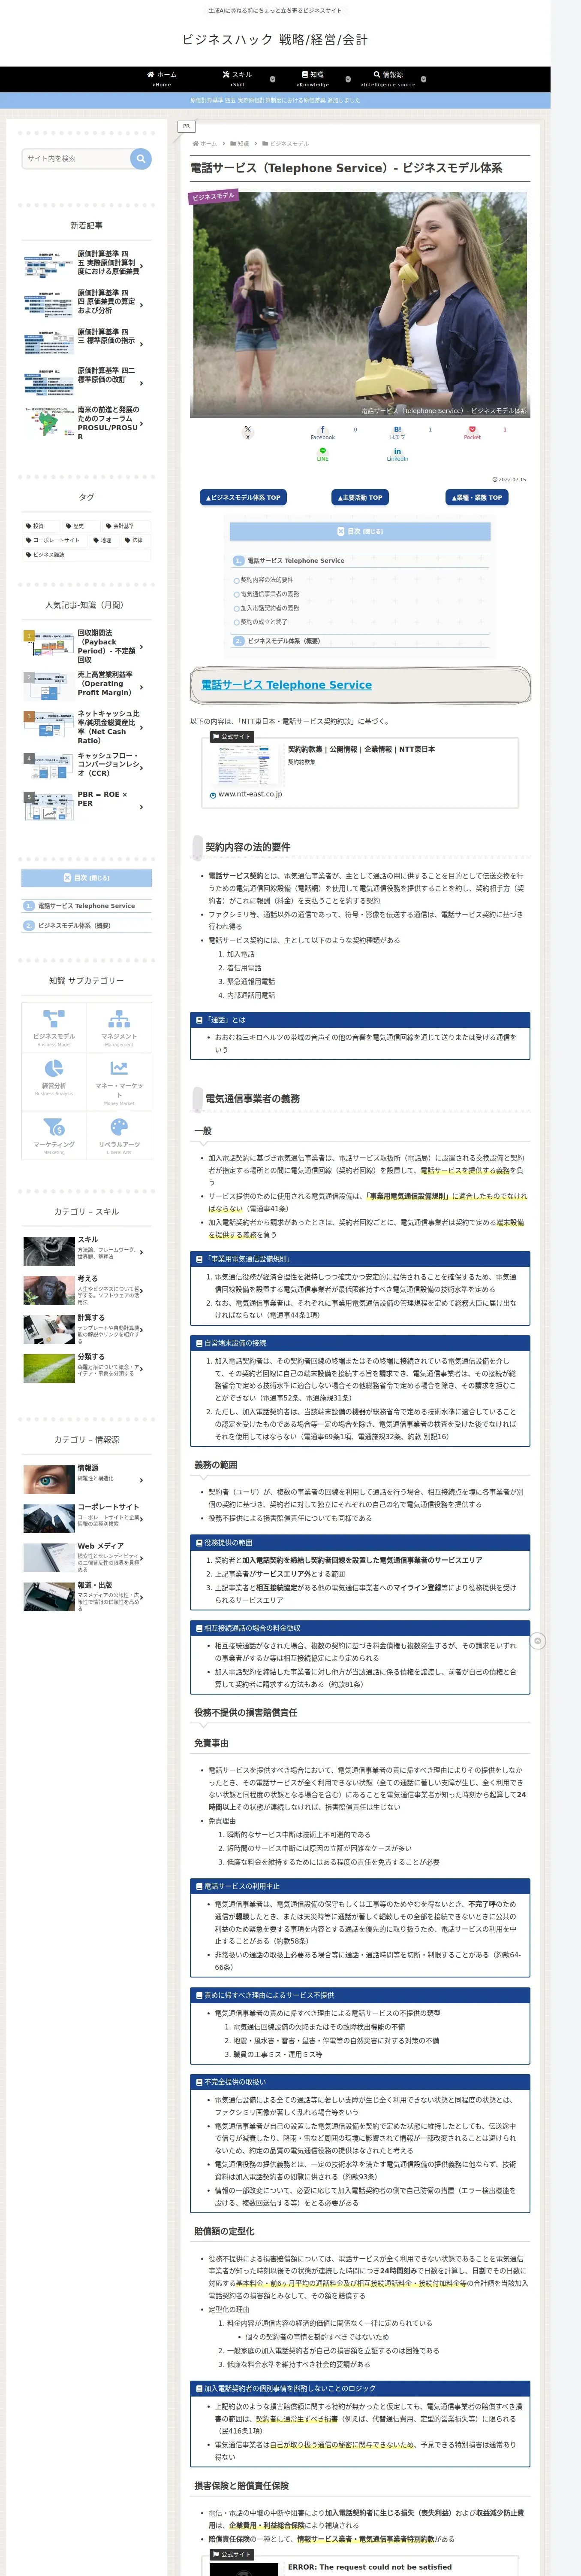Share the article on LinkedIn

[397, 454]
